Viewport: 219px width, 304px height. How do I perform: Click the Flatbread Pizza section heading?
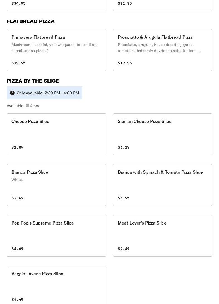point(31,21)
